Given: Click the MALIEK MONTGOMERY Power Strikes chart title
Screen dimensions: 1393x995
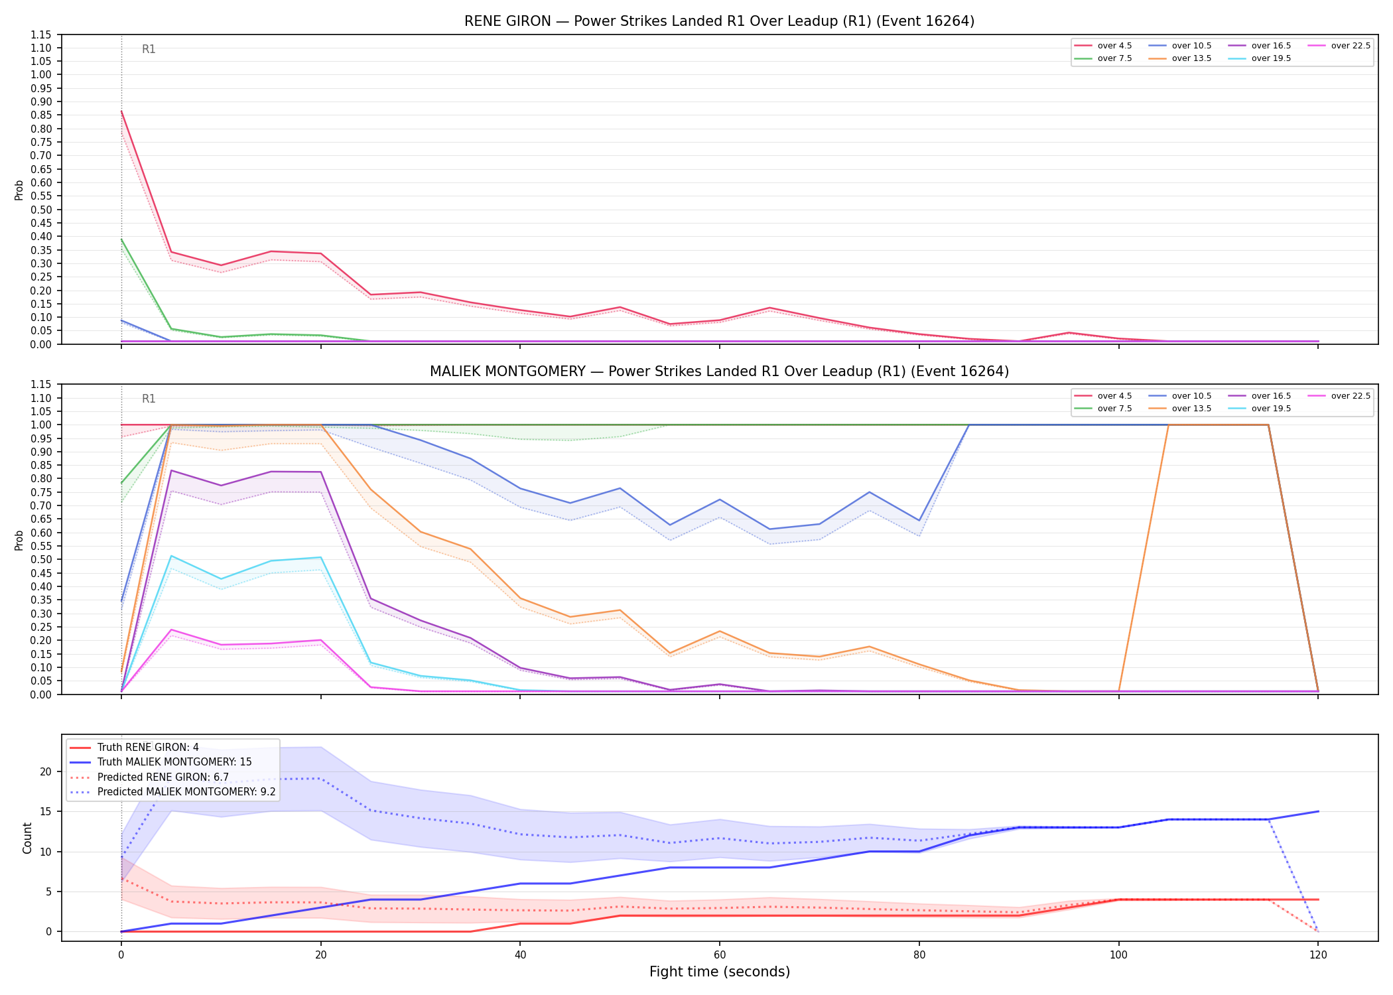Looking at the screenshot, I should pos(719,371).
